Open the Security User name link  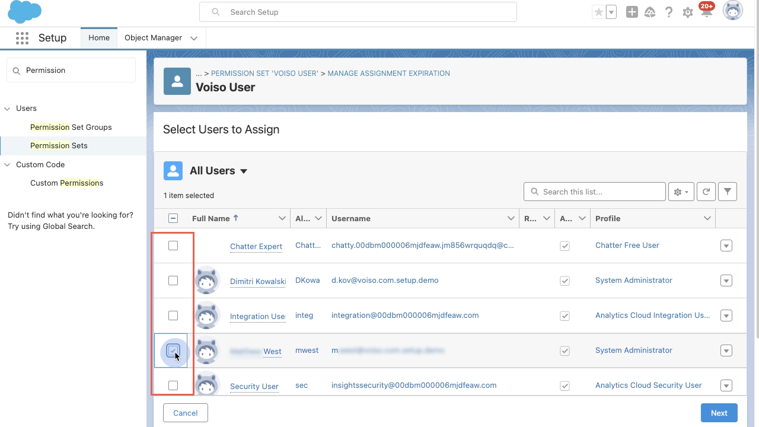pyautogui.click(x=254, y=386)
